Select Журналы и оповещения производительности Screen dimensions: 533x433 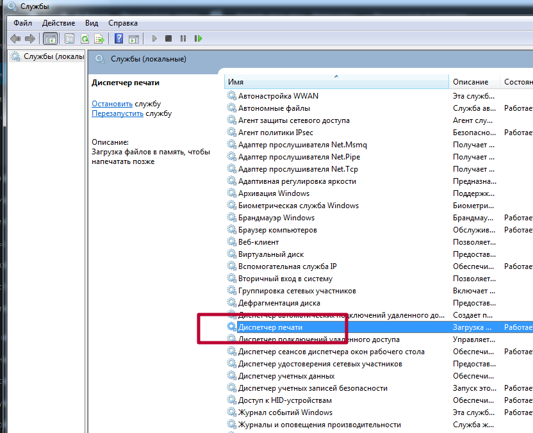coord(320,425)
